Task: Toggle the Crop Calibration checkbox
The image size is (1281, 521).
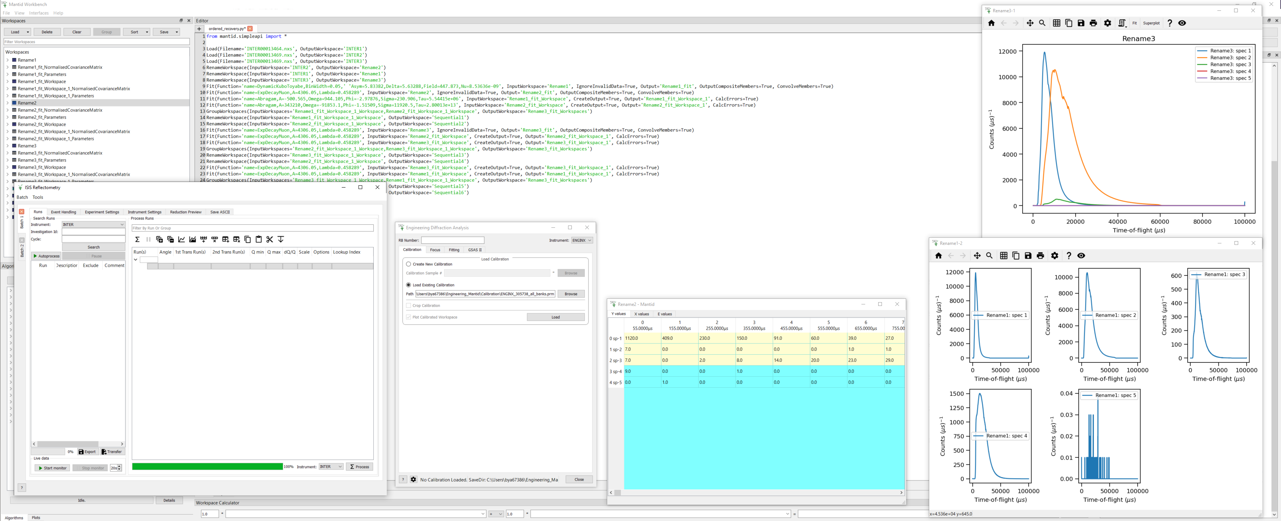Action: click(x=409, y=305)
